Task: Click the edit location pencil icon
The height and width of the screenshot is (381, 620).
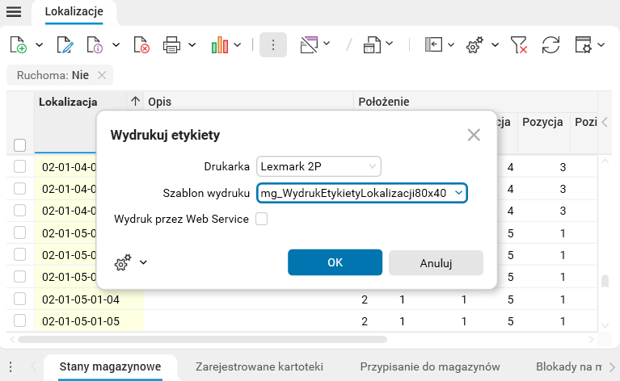Action: click(x=65, y=44)
